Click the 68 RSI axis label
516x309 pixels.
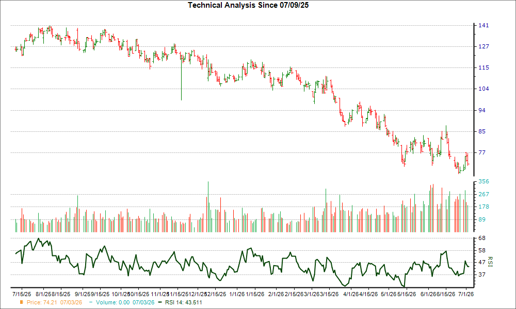(x=482, y=238)
